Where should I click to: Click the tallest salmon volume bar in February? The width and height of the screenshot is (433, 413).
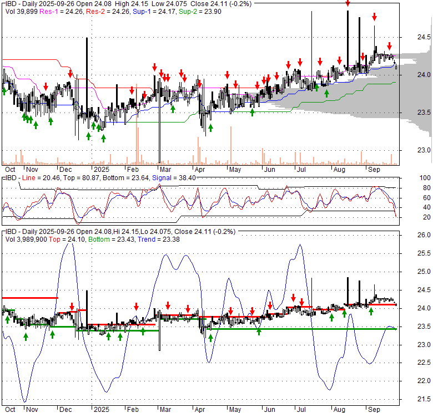tap(137, 125)
